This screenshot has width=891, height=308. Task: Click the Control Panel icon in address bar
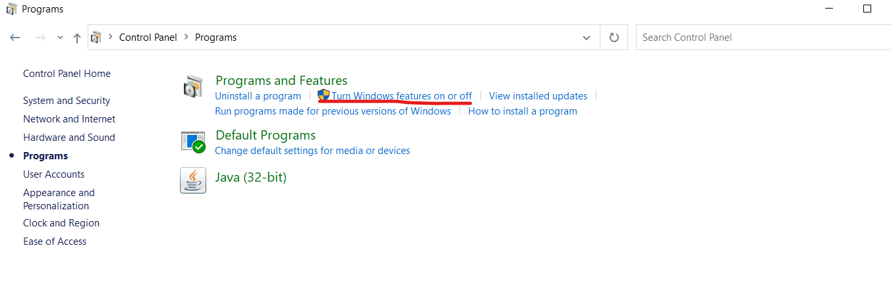97,38
